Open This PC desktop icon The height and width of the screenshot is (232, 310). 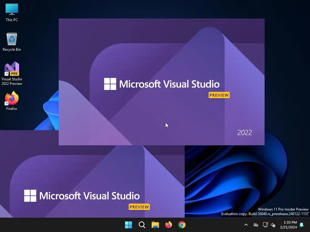[x=12, y=13]
